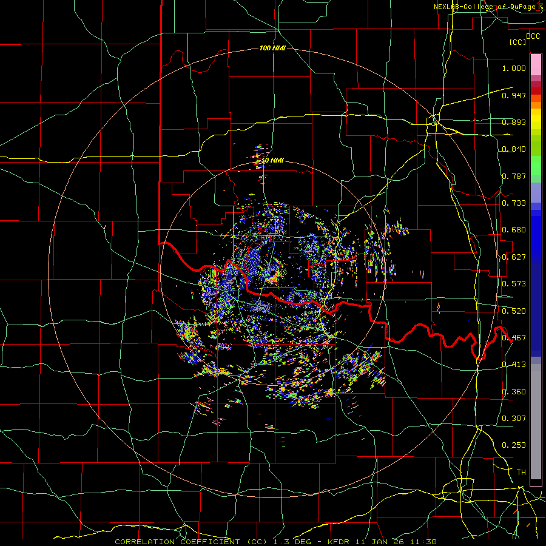Click the 0.787 scale value

(x=514, y=176)
